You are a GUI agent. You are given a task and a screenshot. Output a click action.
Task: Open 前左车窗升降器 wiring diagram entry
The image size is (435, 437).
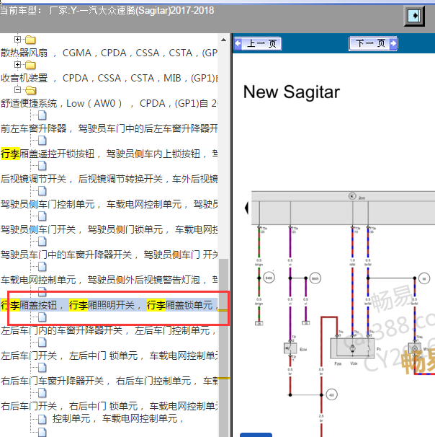tap(108, 128)
